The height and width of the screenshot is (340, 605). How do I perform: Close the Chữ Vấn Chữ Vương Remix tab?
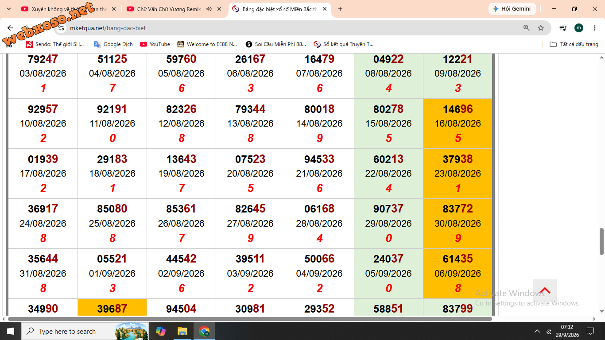coord(219,9)
